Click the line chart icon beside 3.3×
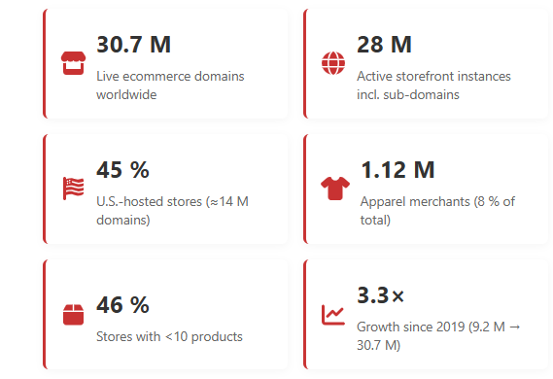Viewport: 553px width, 379px height. point(333,314)
